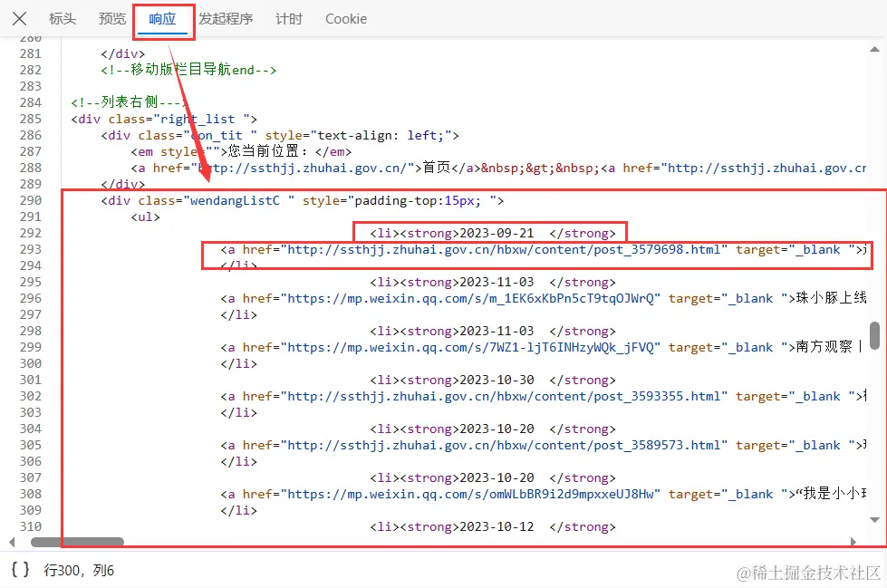Screen dimensions: 887x588
Task: Click the right_list class div line
Action: (x=164, y=119)
